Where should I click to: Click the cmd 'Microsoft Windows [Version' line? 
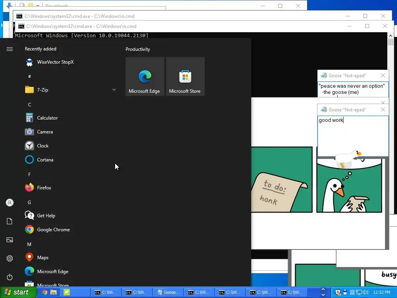click(81, 35)
